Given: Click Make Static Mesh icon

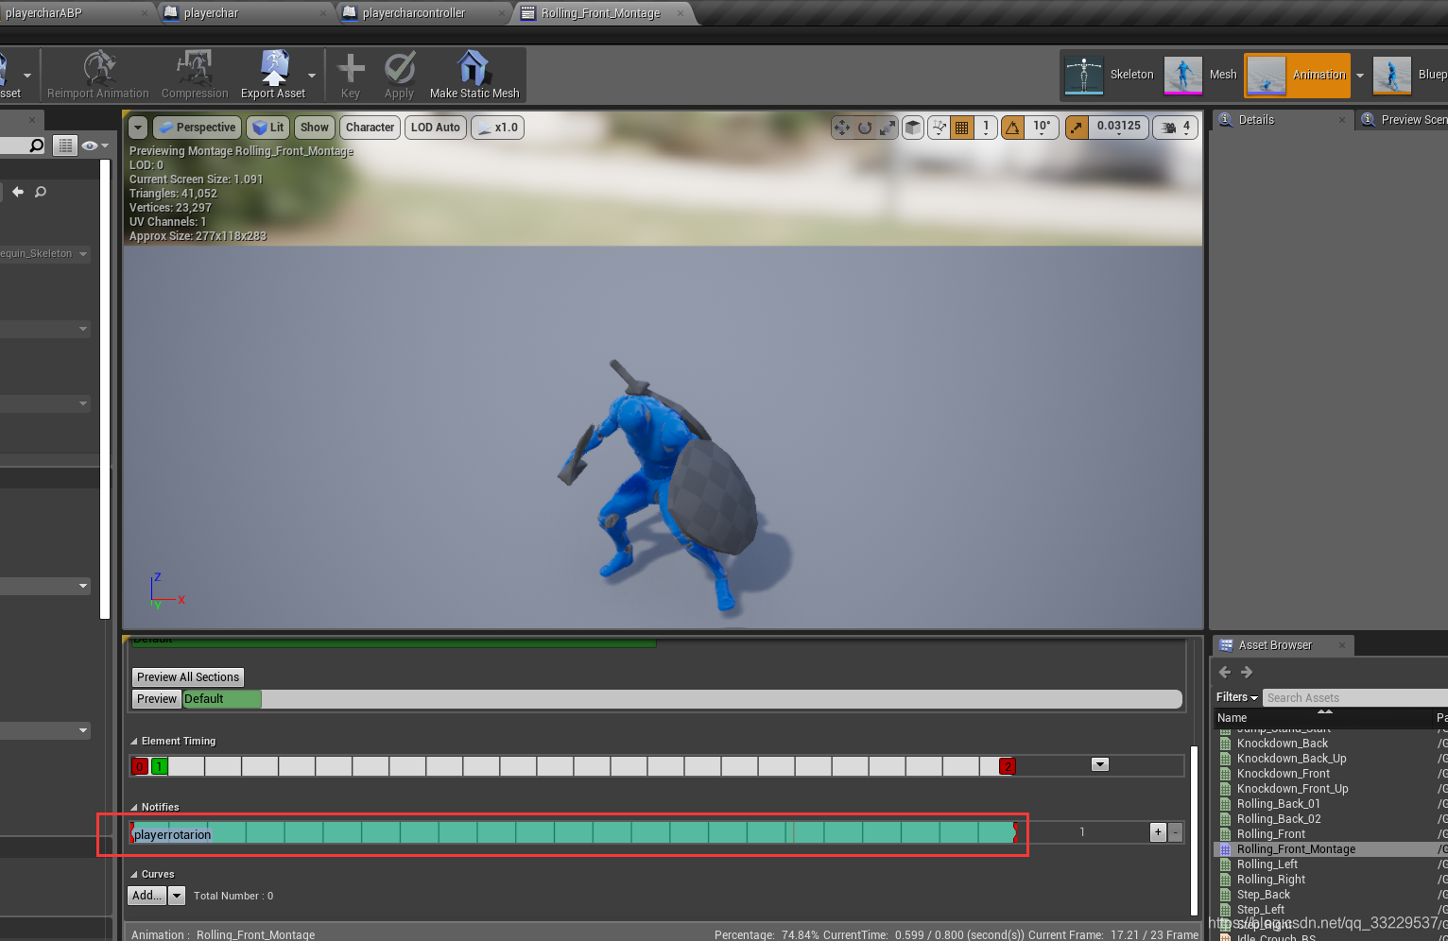Looking at the screenshot, I should (x=474, y=67).
